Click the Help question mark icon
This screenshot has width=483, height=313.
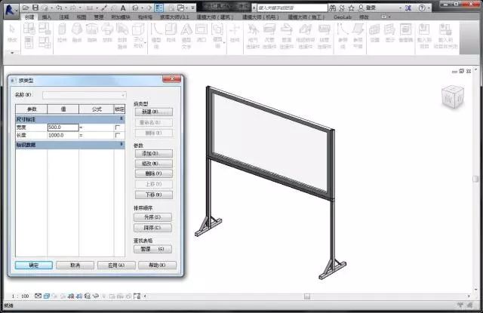[x=422, y=8]
